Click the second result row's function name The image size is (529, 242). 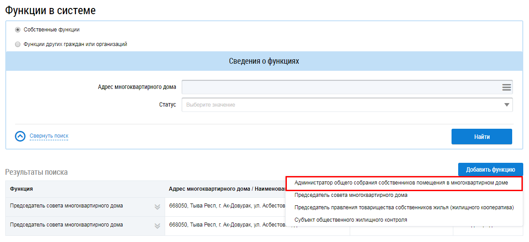66,225
